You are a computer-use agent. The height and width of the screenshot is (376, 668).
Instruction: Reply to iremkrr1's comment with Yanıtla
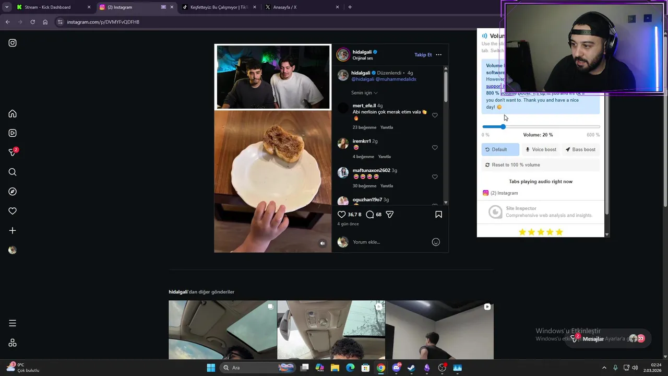(x=384, y=157)
